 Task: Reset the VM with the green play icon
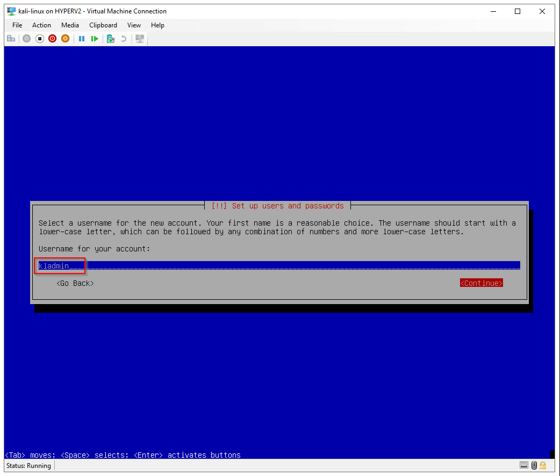click(x=95, y=39)
